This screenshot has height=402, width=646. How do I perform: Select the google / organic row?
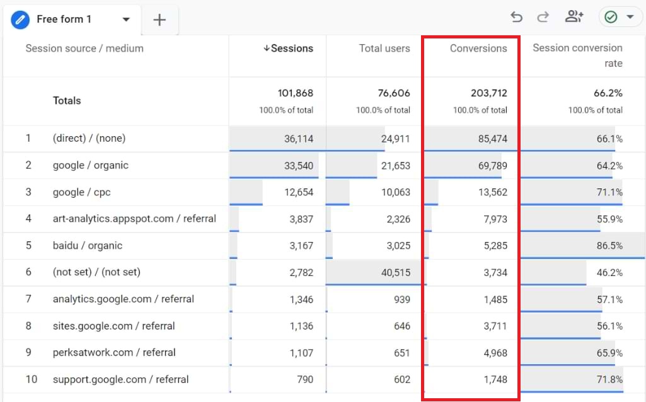(x=91, y=165)
